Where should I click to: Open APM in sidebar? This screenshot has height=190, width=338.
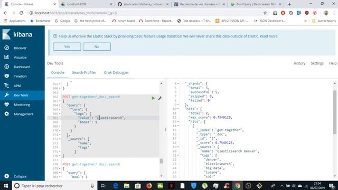[x=17, y=85]
